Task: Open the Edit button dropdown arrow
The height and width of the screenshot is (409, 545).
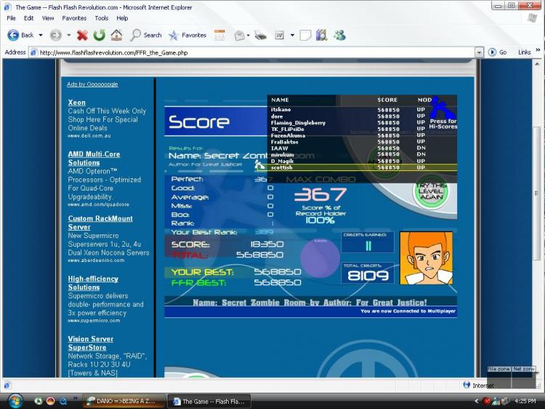Action: pos(292,35)
